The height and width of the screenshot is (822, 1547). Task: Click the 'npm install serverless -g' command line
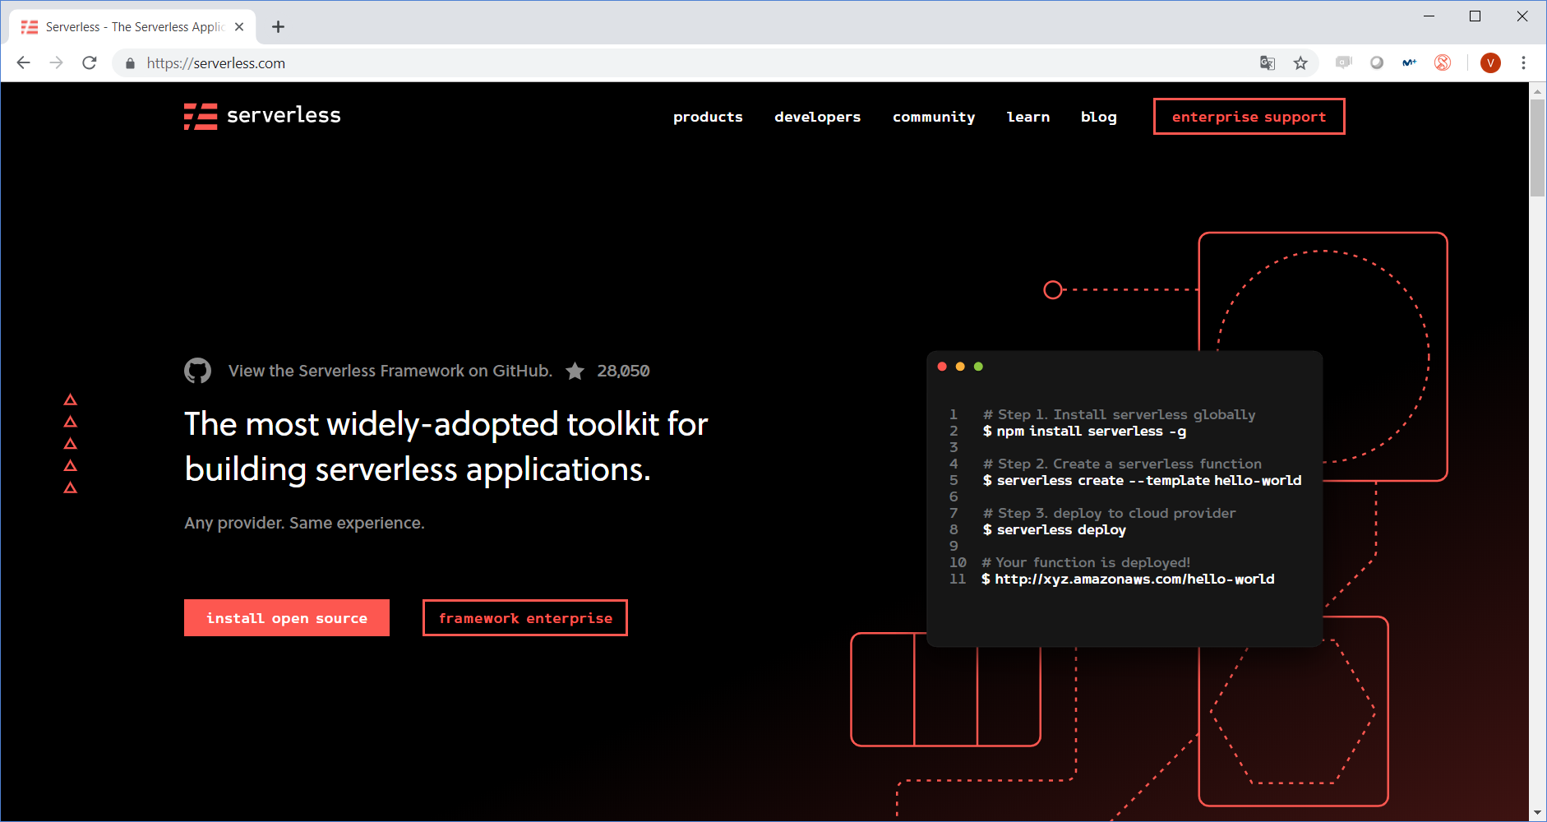pos(1084,432)
